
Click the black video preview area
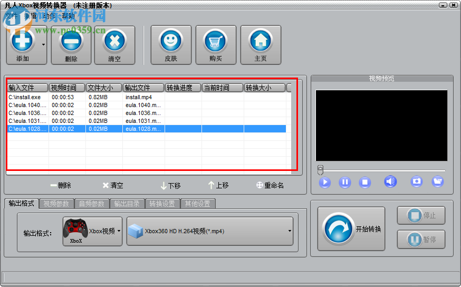tap(382, 126)
